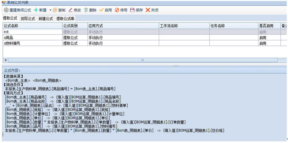Click the horizontal scrollbar left arrow
This screenshot has width=288, height=143.
click(x=6, y=60)
